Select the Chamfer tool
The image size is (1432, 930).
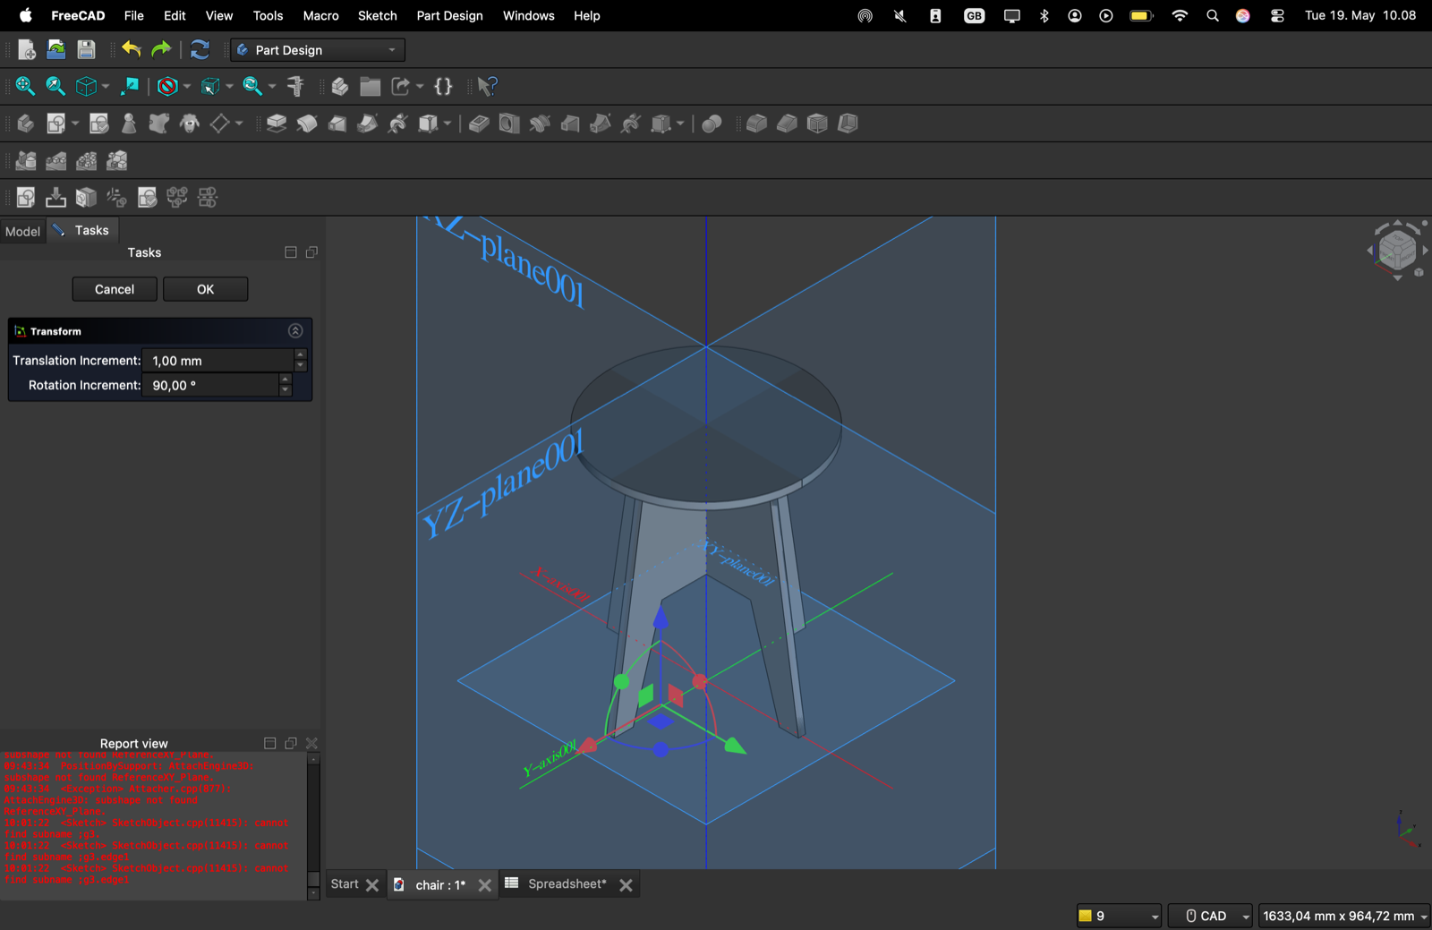[787, 124]
